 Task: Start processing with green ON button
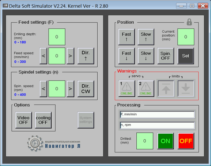click(166, 141)
